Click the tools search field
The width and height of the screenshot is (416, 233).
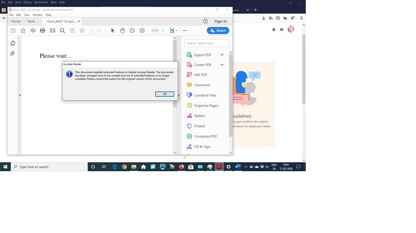(x=207, y=44)
